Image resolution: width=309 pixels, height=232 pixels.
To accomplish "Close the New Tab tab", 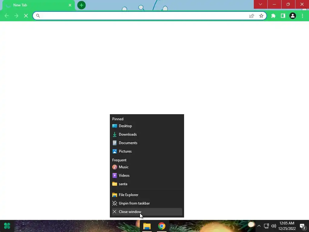I will point(70,5).
